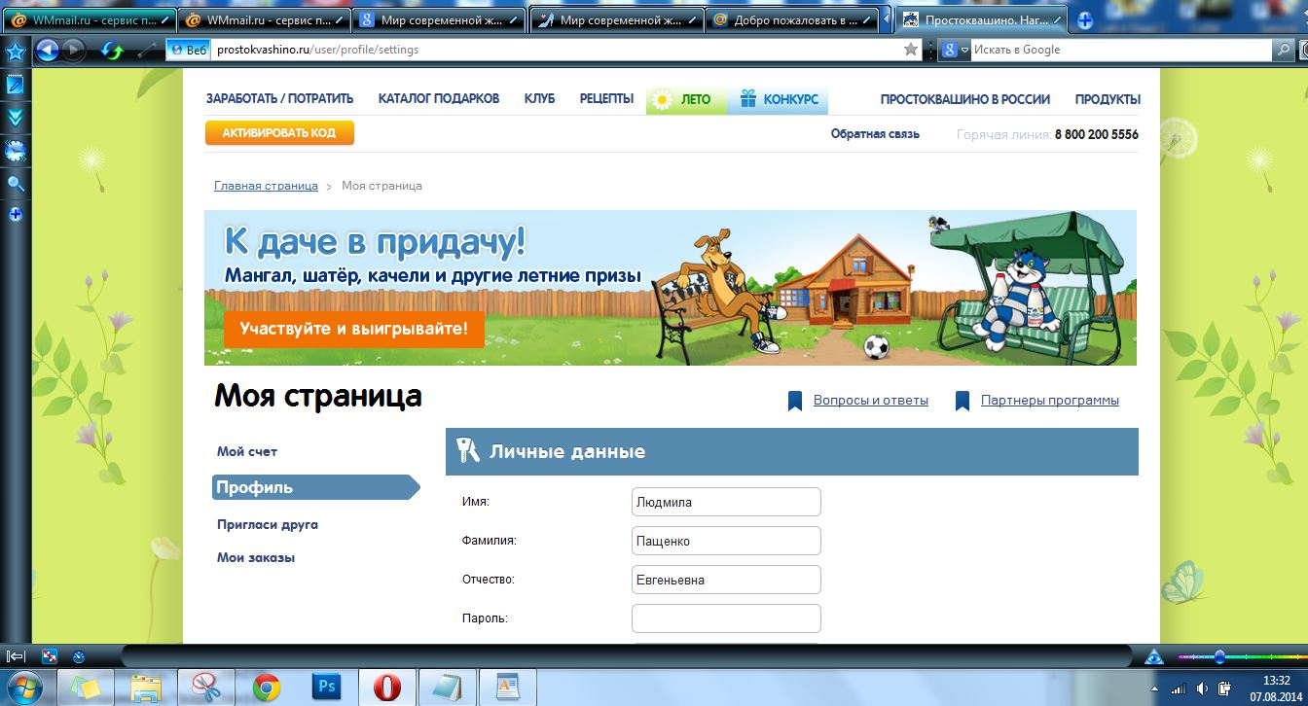Open the КАТАЛОГ ПОДАРКОВ menu
1308x706 pixels.
[439, 99]
